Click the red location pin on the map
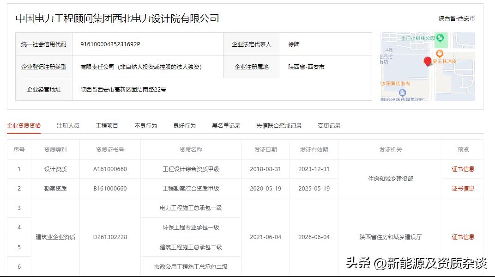Image resolution: width=495 pixels, height=277 pixels. tap(428, 62)
